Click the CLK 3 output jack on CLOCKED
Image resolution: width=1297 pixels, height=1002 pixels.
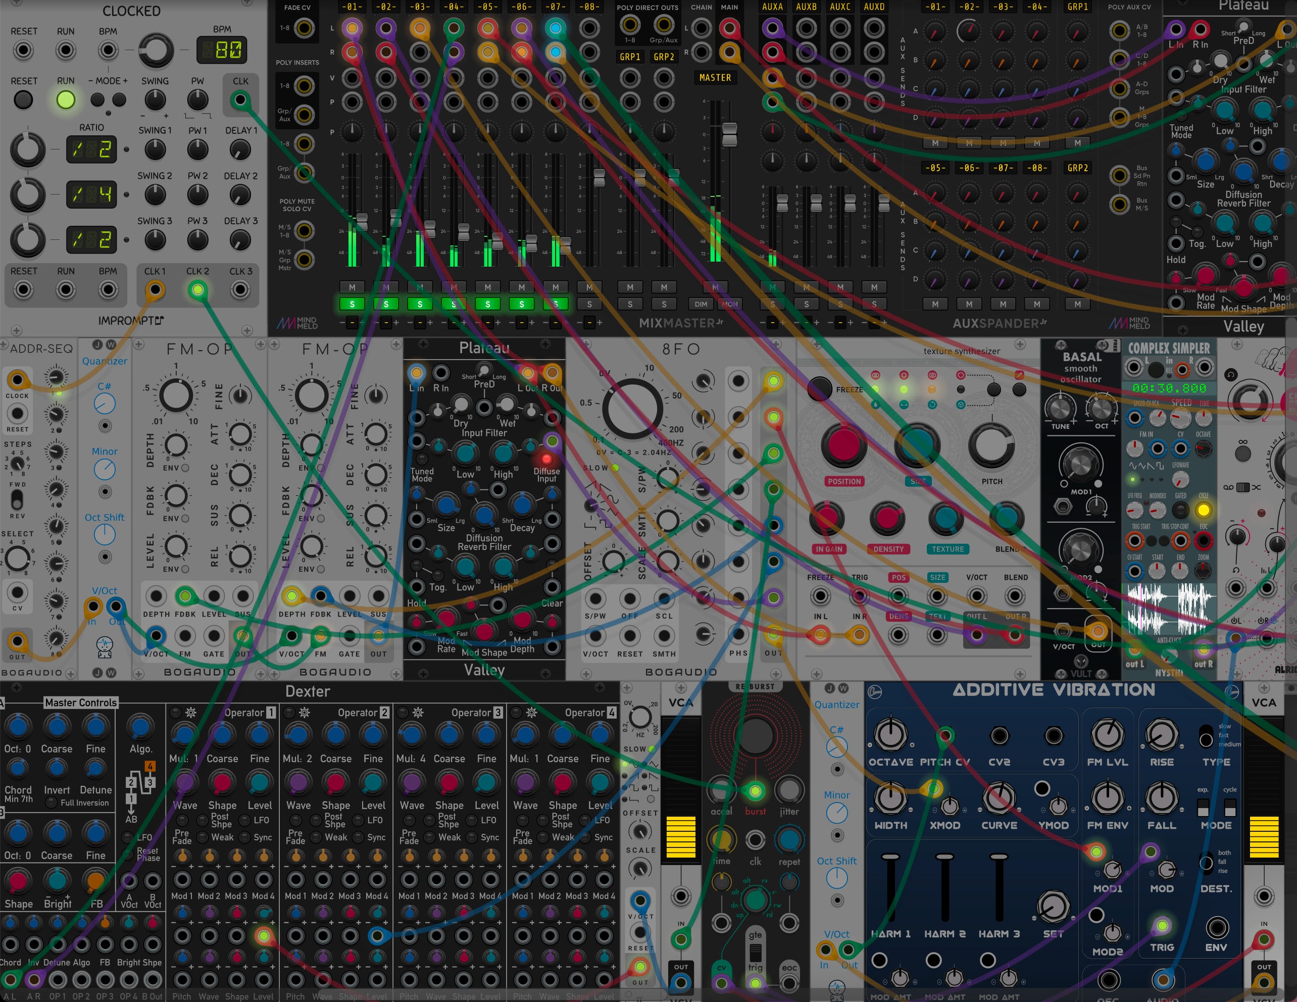240,290
